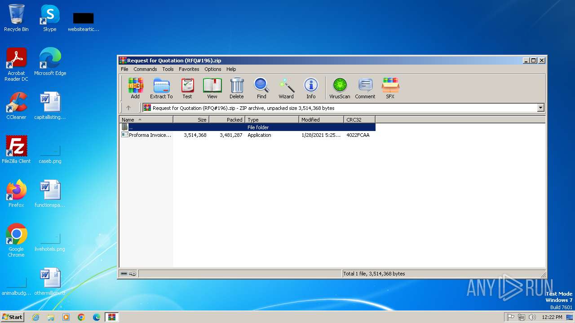Click the View file toolbar icon
The height and width of the screenshot is (323, 575).
212,88
